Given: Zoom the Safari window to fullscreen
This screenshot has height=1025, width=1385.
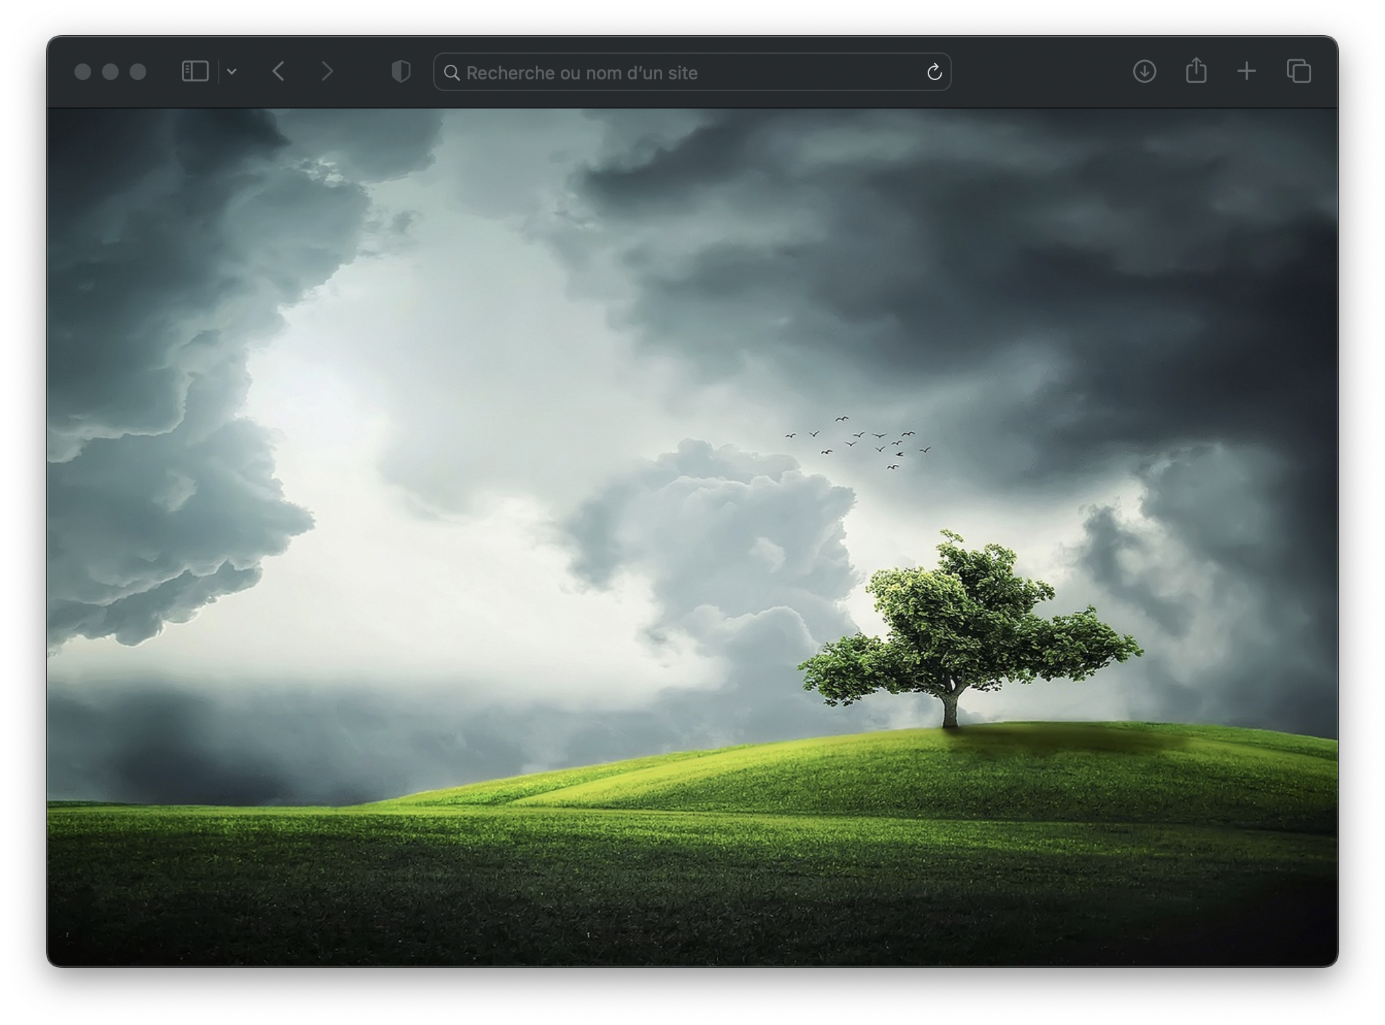Looking at the screenshot, I should point(138,72).
